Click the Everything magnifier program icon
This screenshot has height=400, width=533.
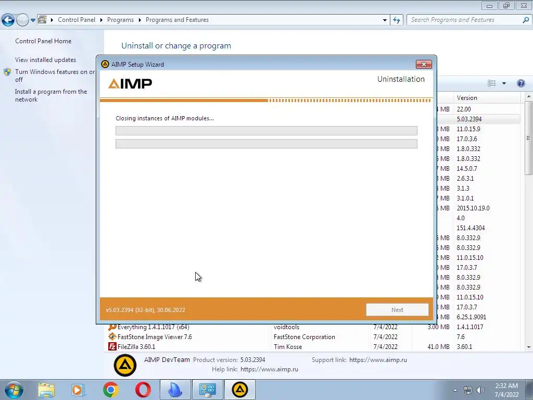(x=112, y=327)
